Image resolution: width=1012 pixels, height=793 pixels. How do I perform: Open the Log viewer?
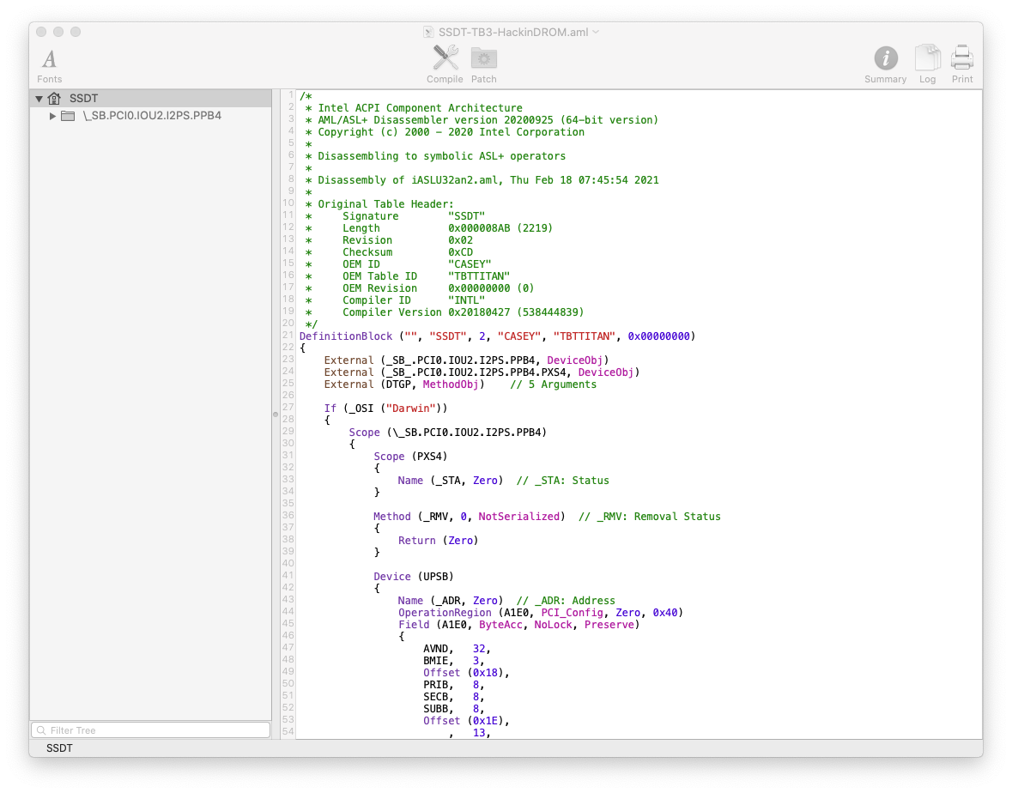tap(927, 59)
